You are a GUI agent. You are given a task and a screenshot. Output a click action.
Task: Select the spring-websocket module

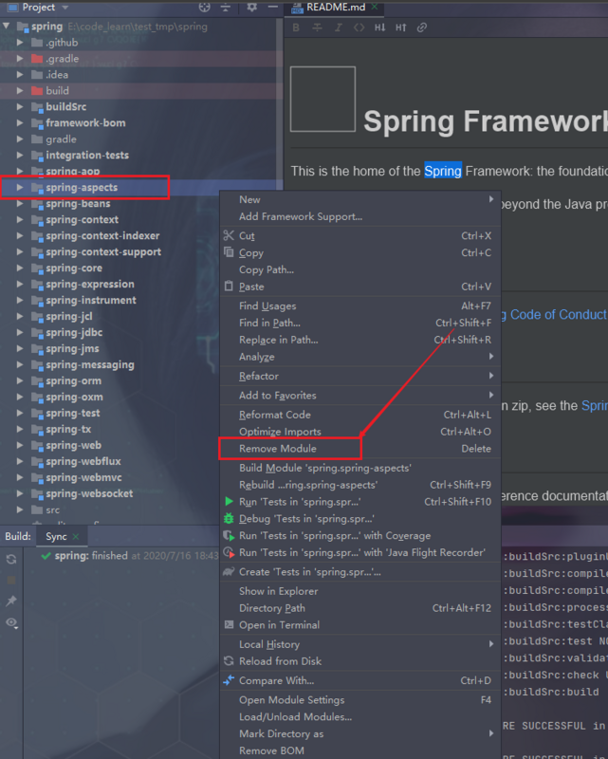[x=89, y=493]
